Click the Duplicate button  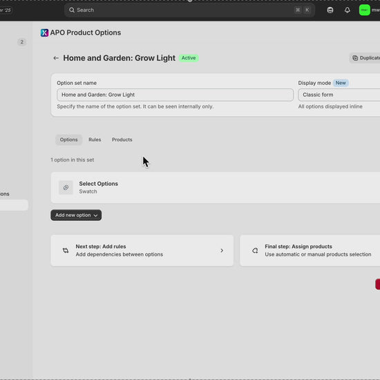pyautogui.click(x=365, y=58)
